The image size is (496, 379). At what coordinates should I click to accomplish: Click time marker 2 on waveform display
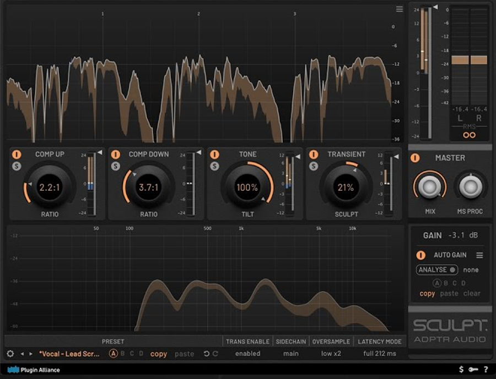click(x=198, y=14)
